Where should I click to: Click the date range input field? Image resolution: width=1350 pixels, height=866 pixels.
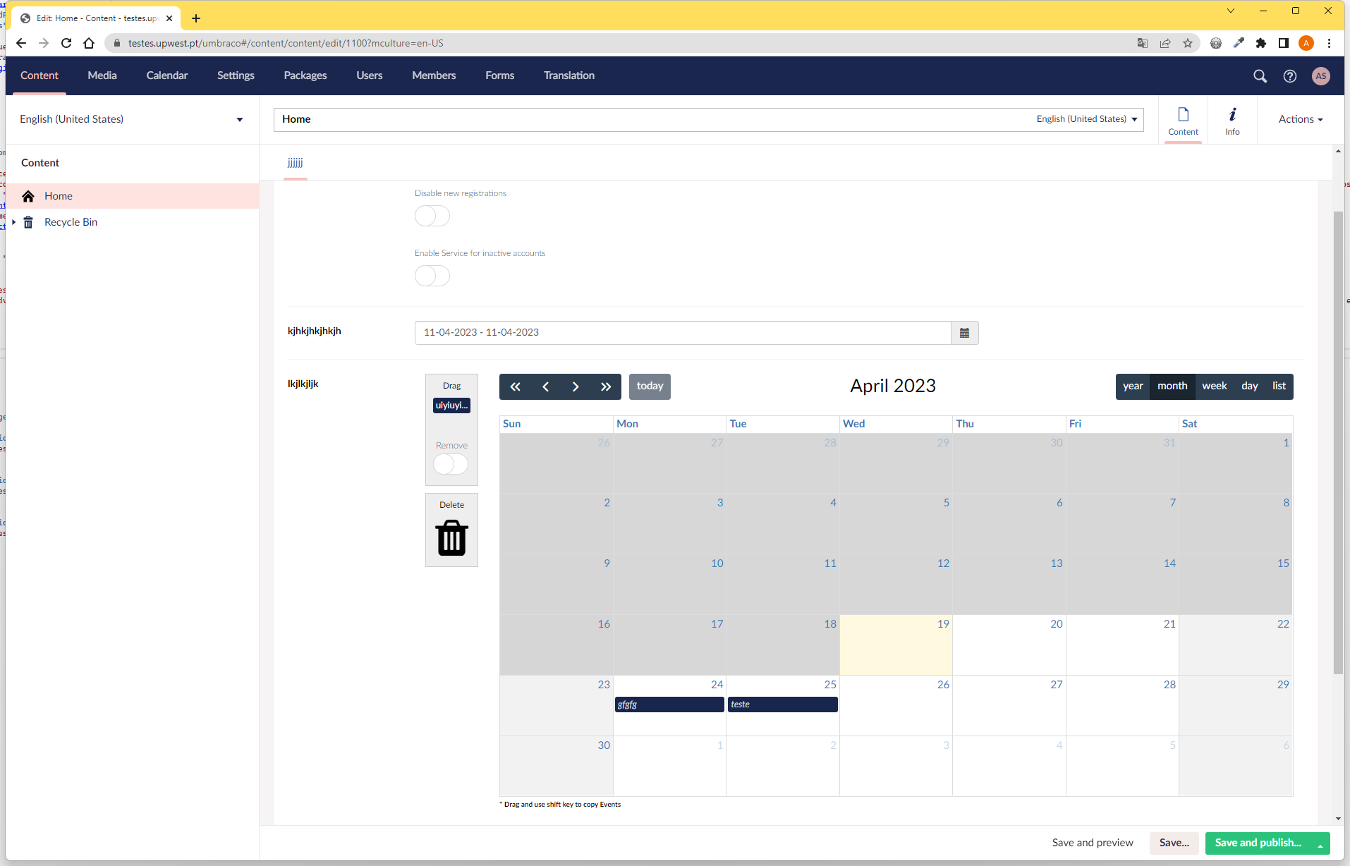point(682,333)
